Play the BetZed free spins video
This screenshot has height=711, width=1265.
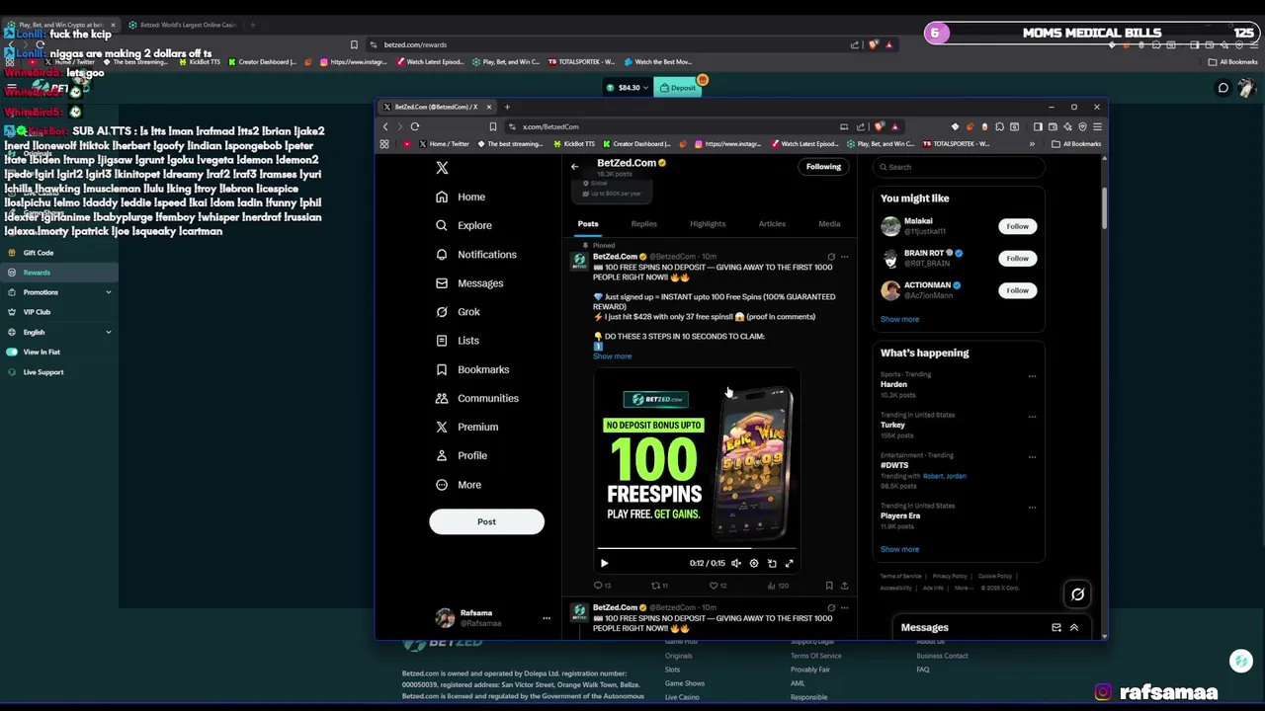(604, 563)
